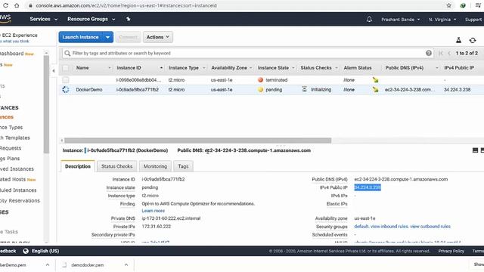
Task: Open the Prashant Bande account menu
Action: click(400, 20)
